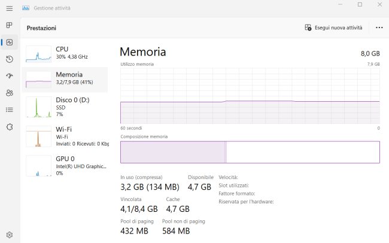Click the Memoria heading
Image resolution: width=389 pixels, height=243 pixels.
[x=142, y=51]
